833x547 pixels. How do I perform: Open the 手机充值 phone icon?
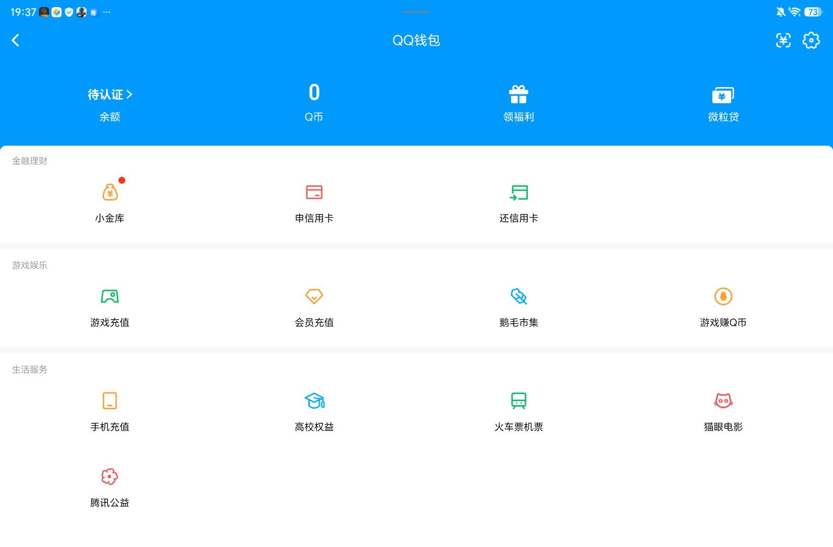click(x=110, y=401)
